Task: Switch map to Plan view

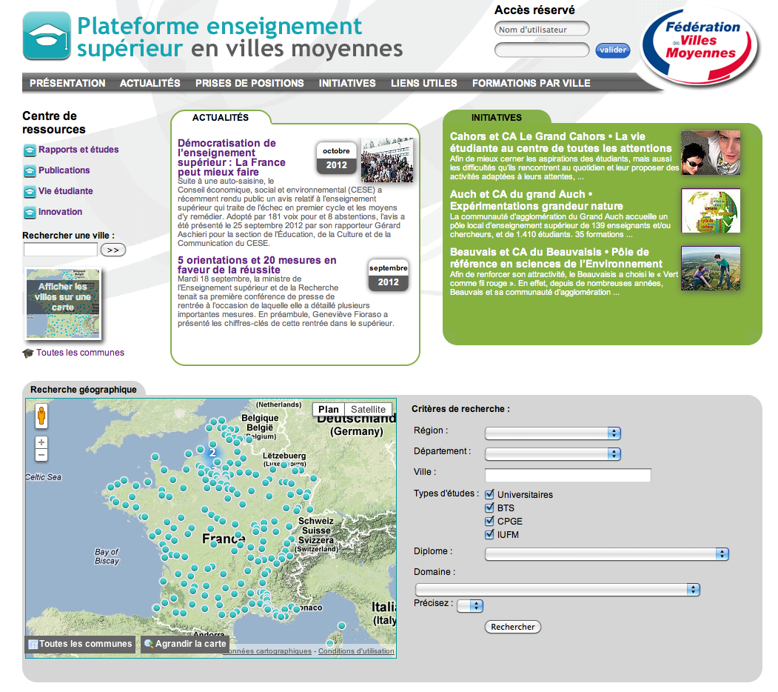Action: (329, 409)
